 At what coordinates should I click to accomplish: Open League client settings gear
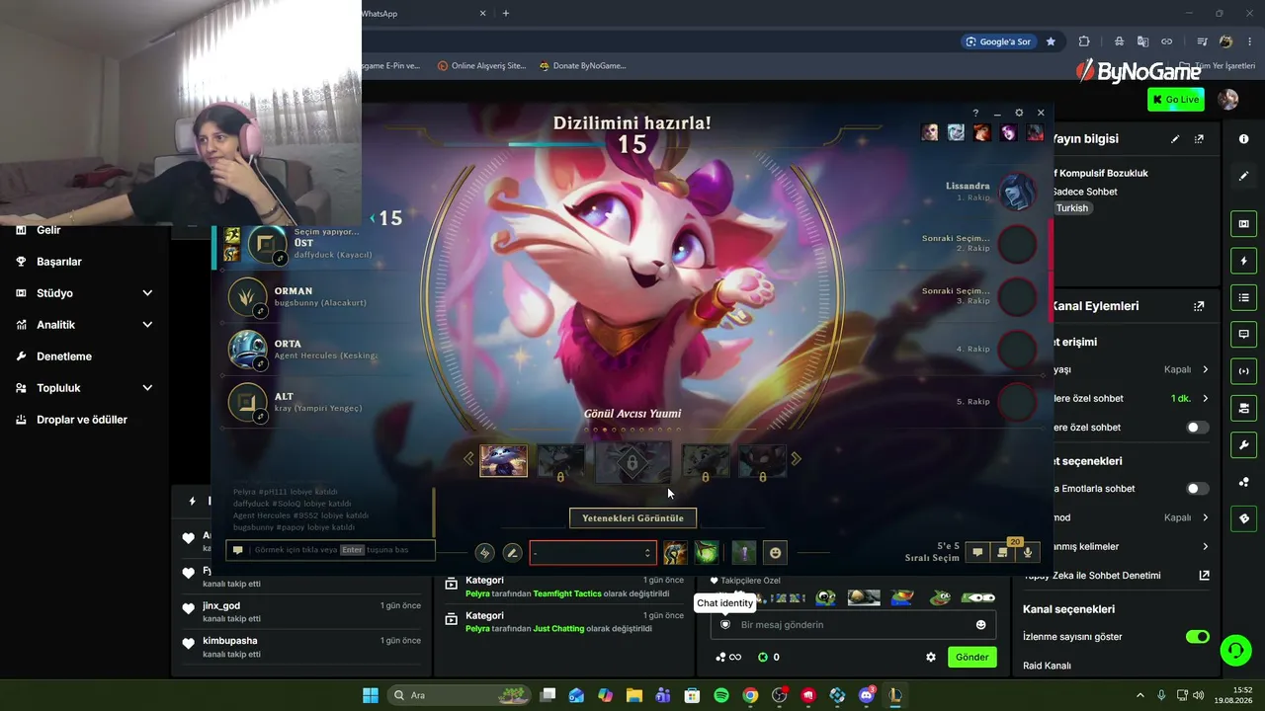click(1019, 113)
